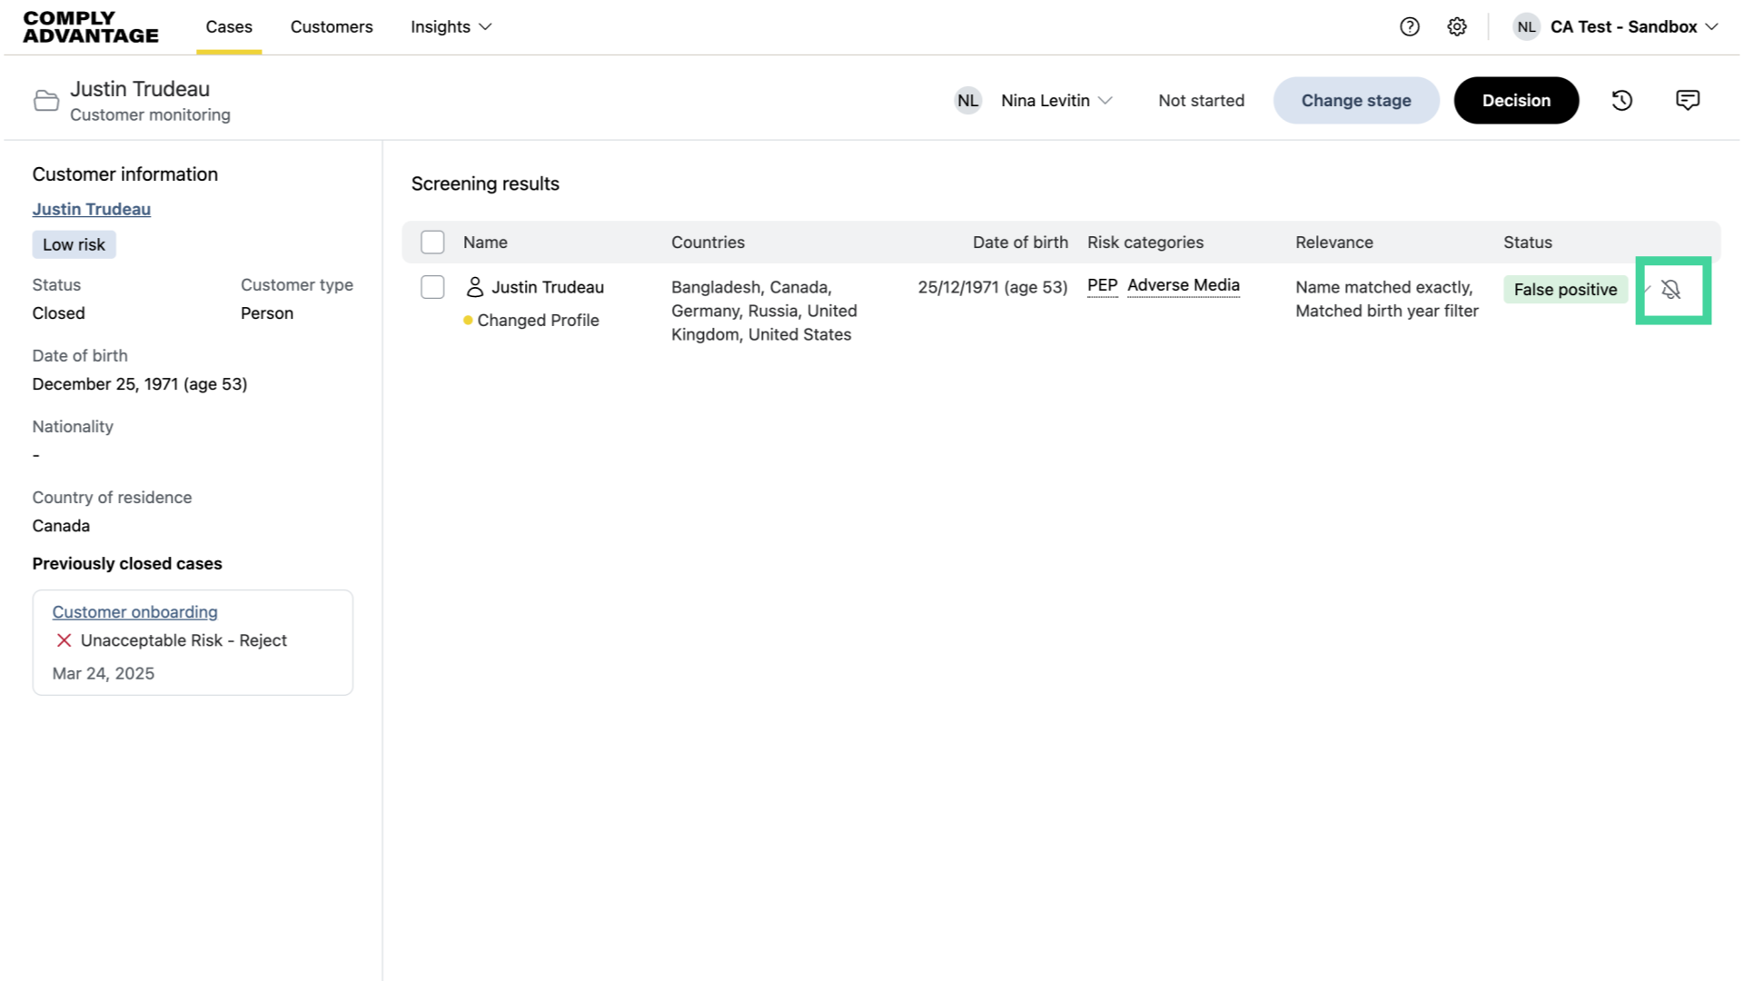
Task: Open the Customer onboarding closed case link
Action: (134, 612)
